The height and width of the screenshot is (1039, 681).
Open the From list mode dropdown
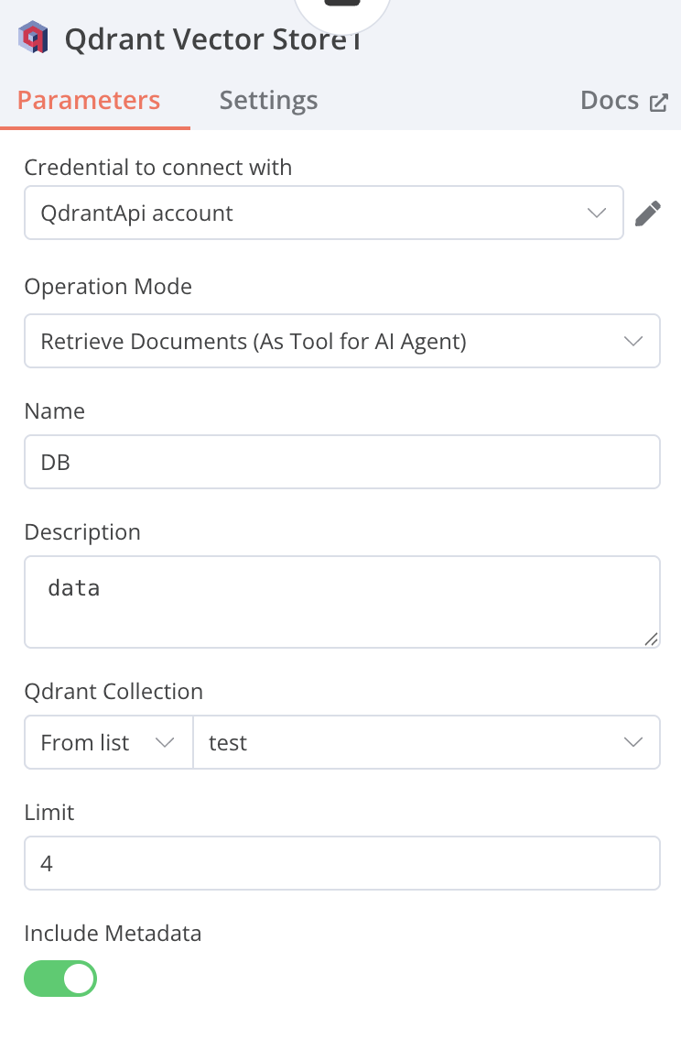[108, 742]
